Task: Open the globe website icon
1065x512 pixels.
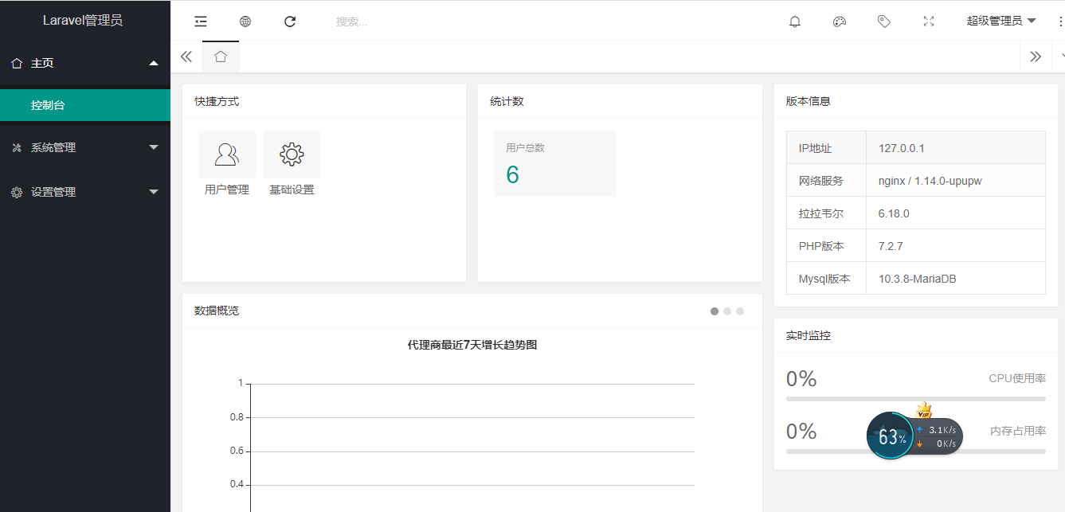Action: click(x=245, y=21)
